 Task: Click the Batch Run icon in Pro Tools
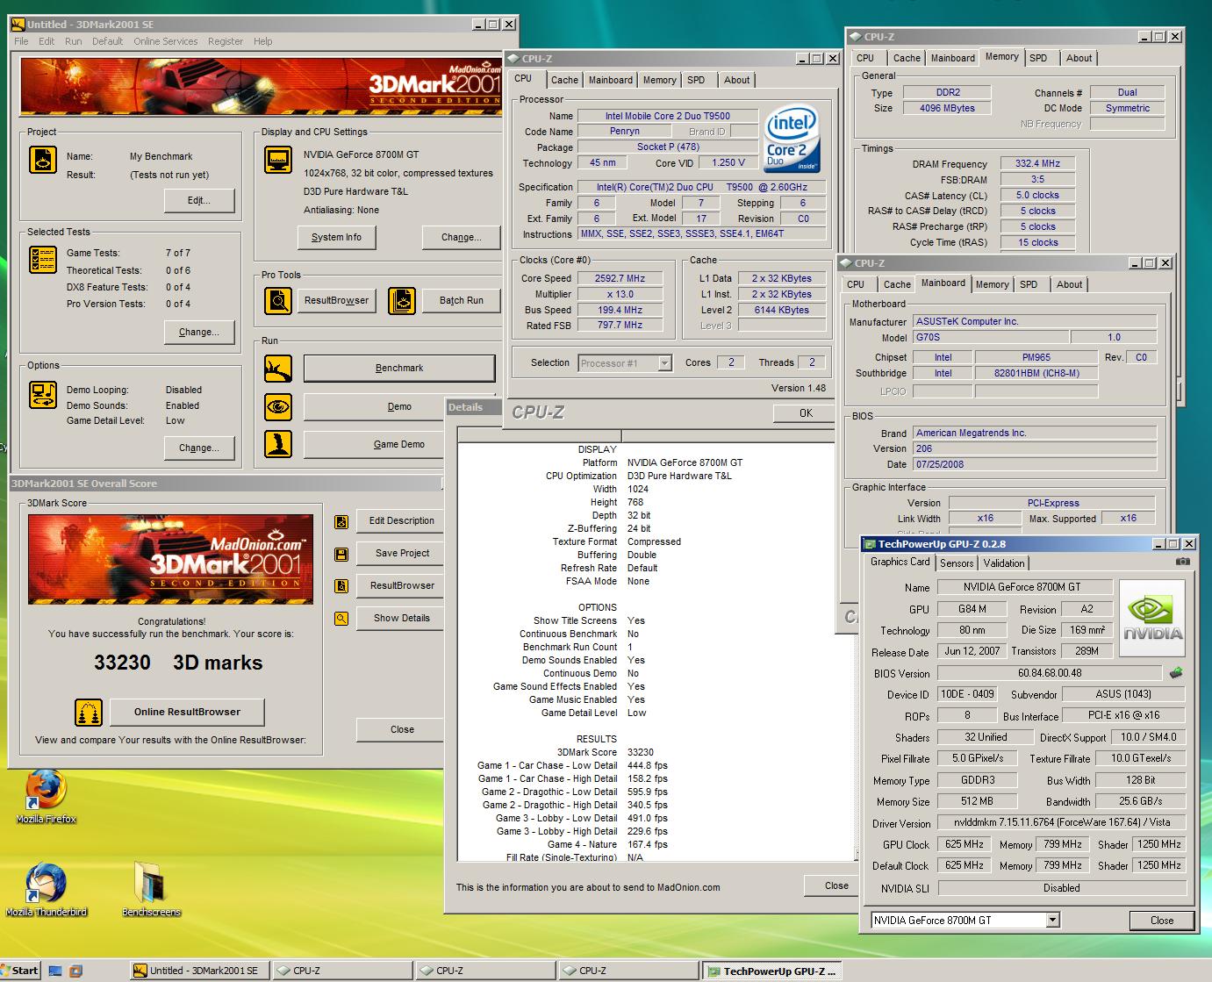click(402, 301)
